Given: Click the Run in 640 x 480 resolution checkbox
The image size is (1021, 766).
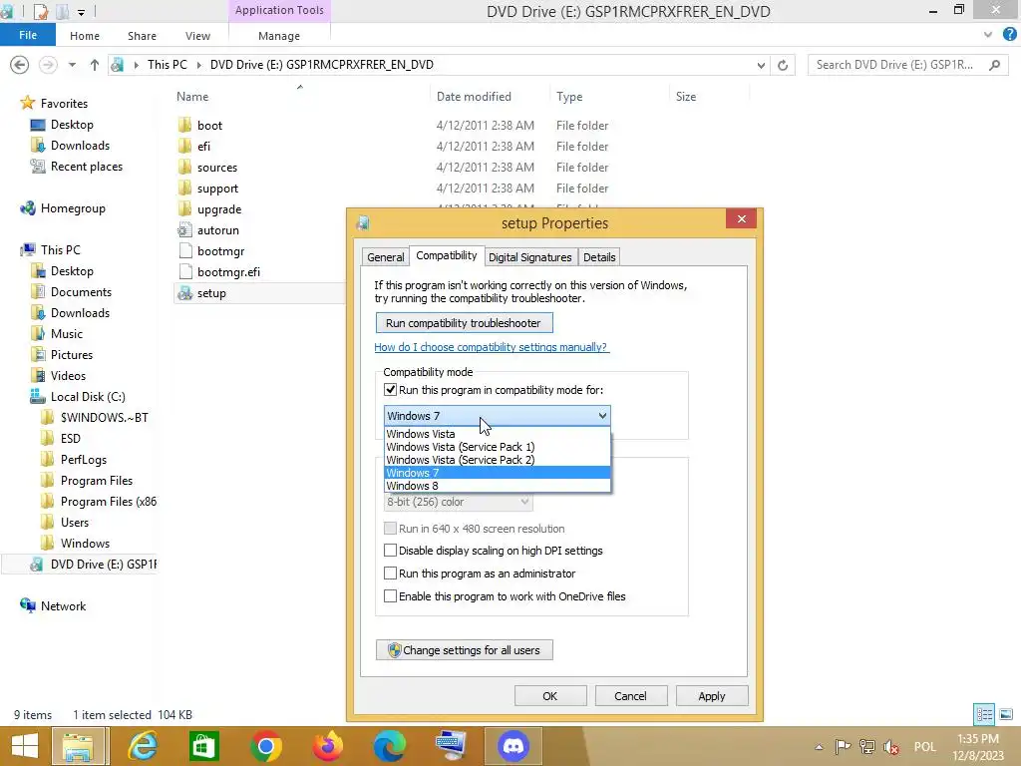Looking at the screenshot, I should pos(390,529).
